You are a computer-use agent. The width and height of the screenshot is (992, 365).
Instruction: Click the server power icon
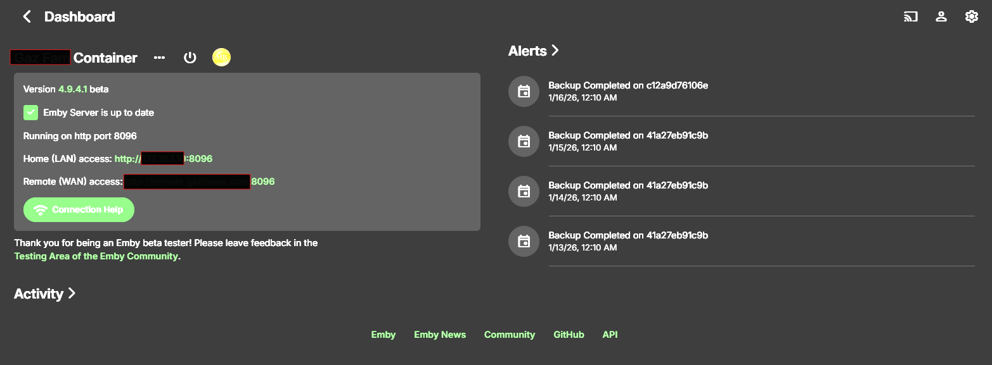click(190, 58)
